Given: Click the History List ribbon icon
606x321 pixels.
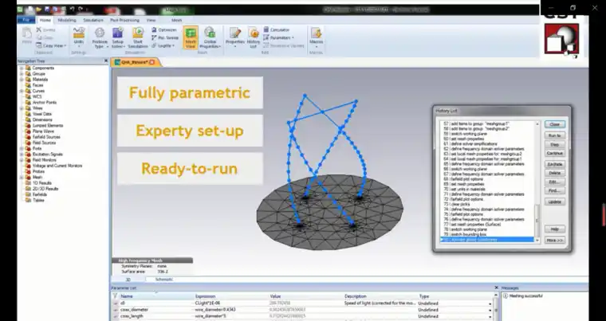Looking at the screenshot, I should pyautogui.click(x=253, y=38).
